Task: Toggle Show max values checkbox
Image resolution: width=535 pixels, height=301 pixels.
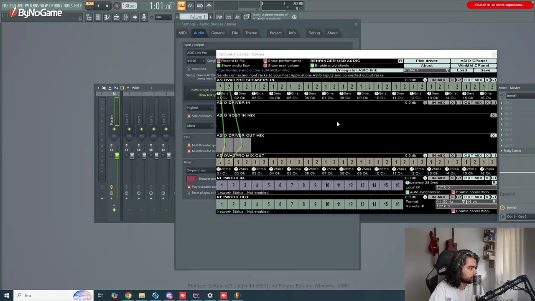Action: point(265,66)
